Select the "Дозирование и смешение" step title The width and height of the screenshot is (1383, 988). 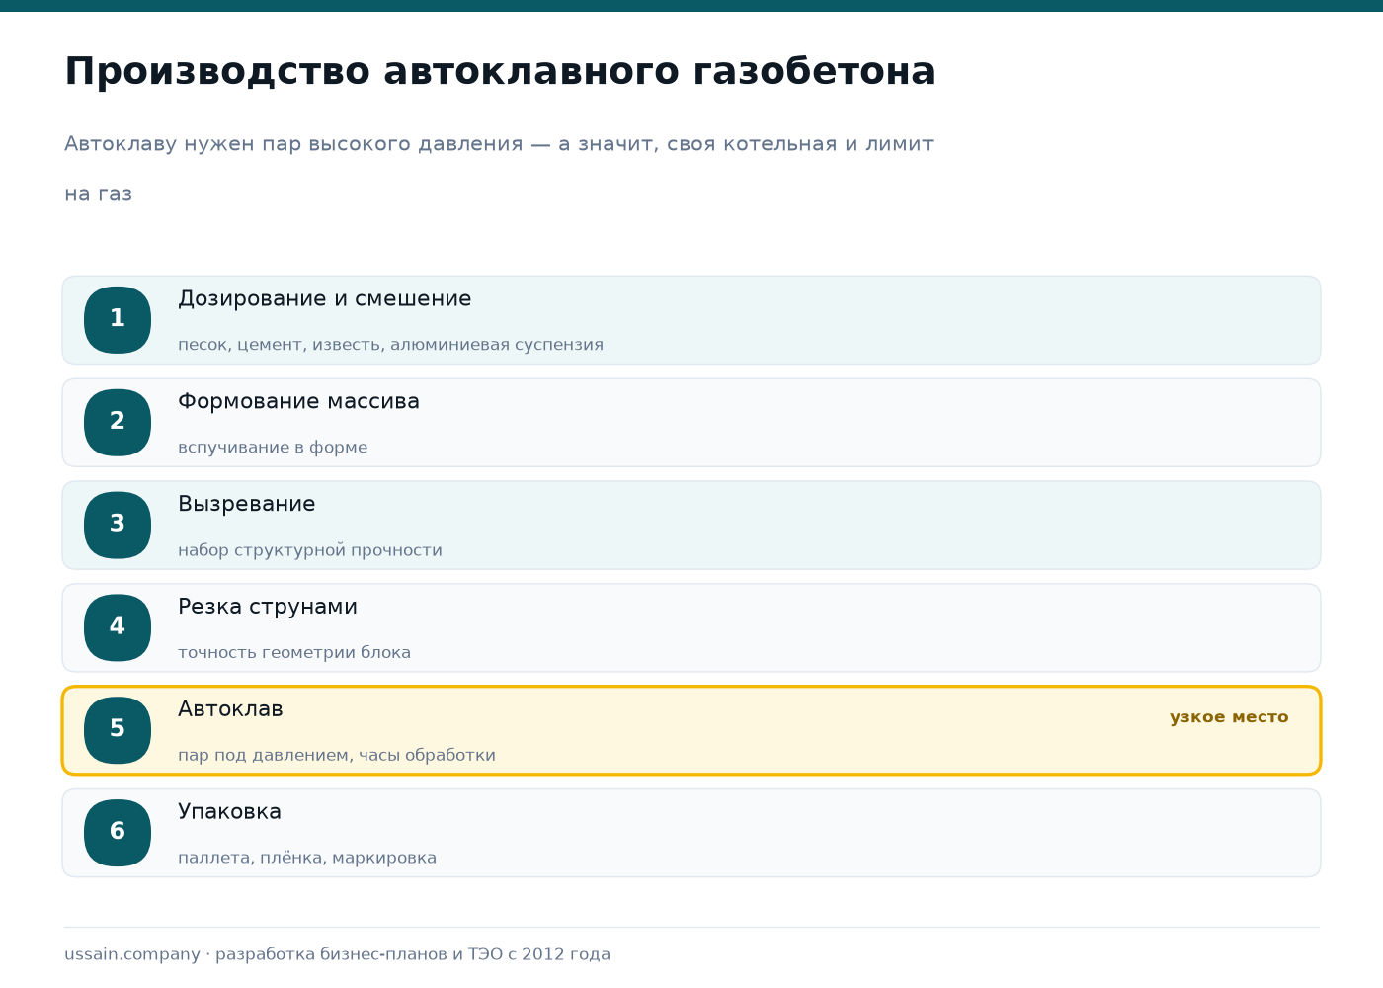pos(324,299)
